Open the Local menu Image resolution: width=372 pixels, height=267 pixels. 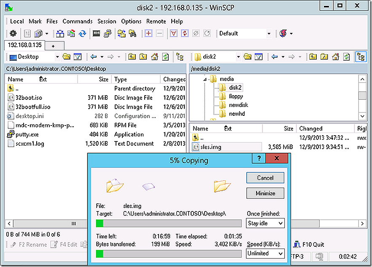pyautogui.click(x=17, y=21)
